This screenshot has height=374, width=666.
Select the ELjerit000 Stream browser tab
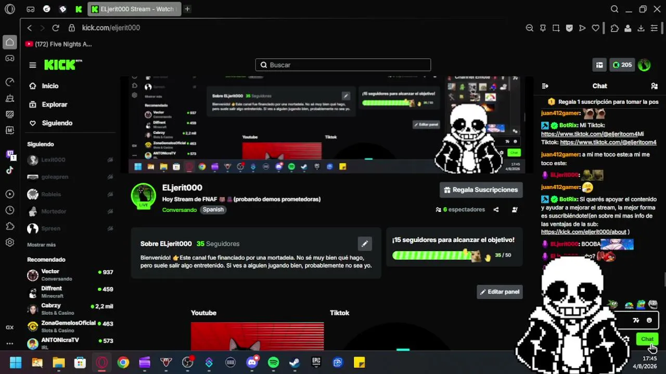134,9
